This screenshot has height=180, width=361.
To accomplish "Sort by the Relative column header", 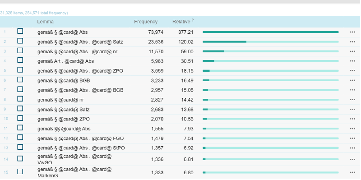I will [181, 22].
